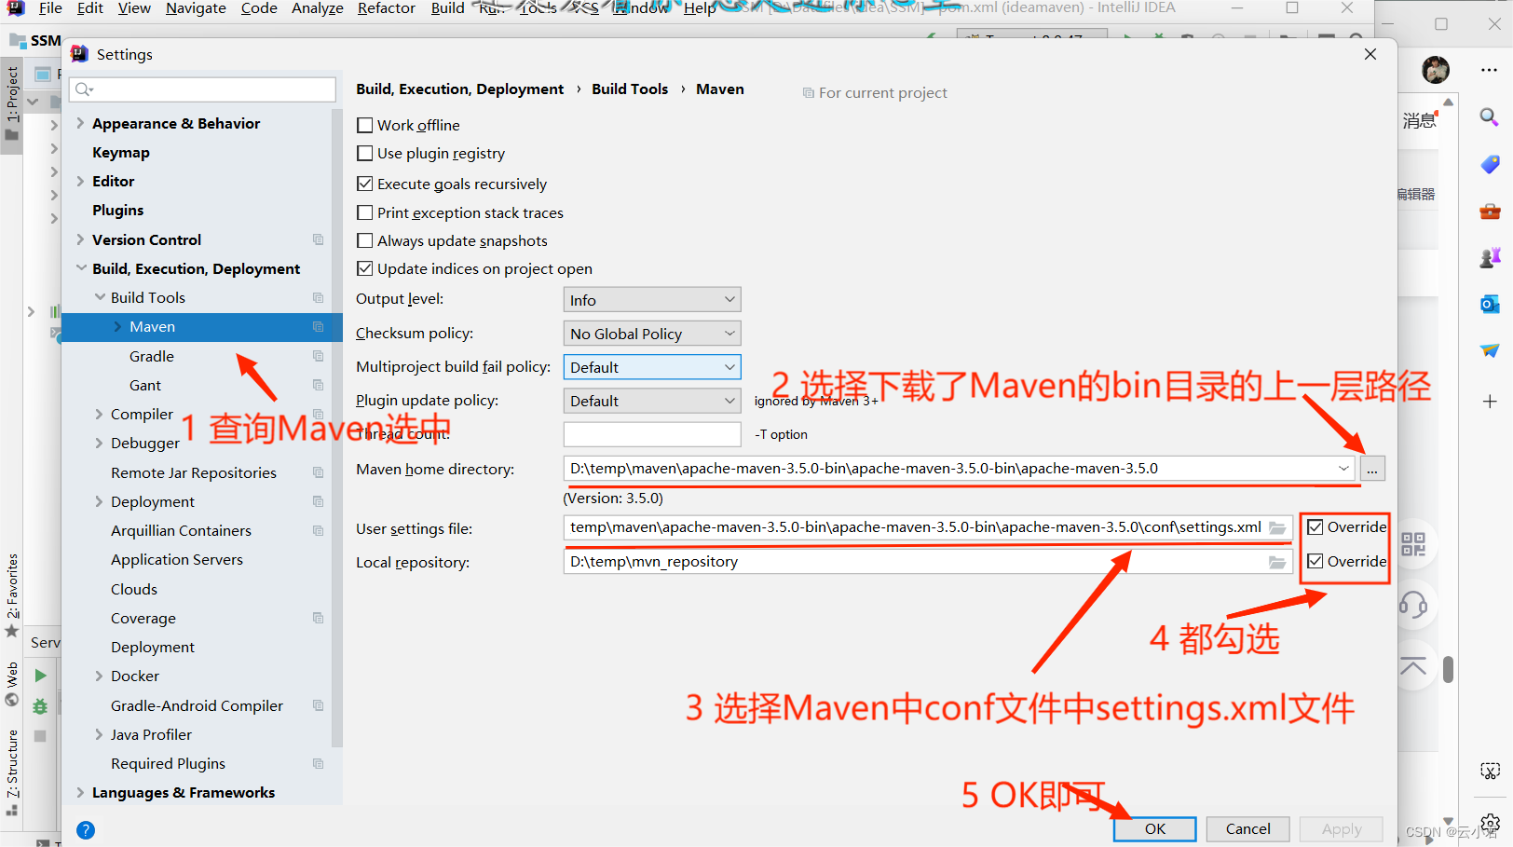Screen dimensions: 1513x847
Task: Select Plugins in settings tree
Action: coord(118,210)
